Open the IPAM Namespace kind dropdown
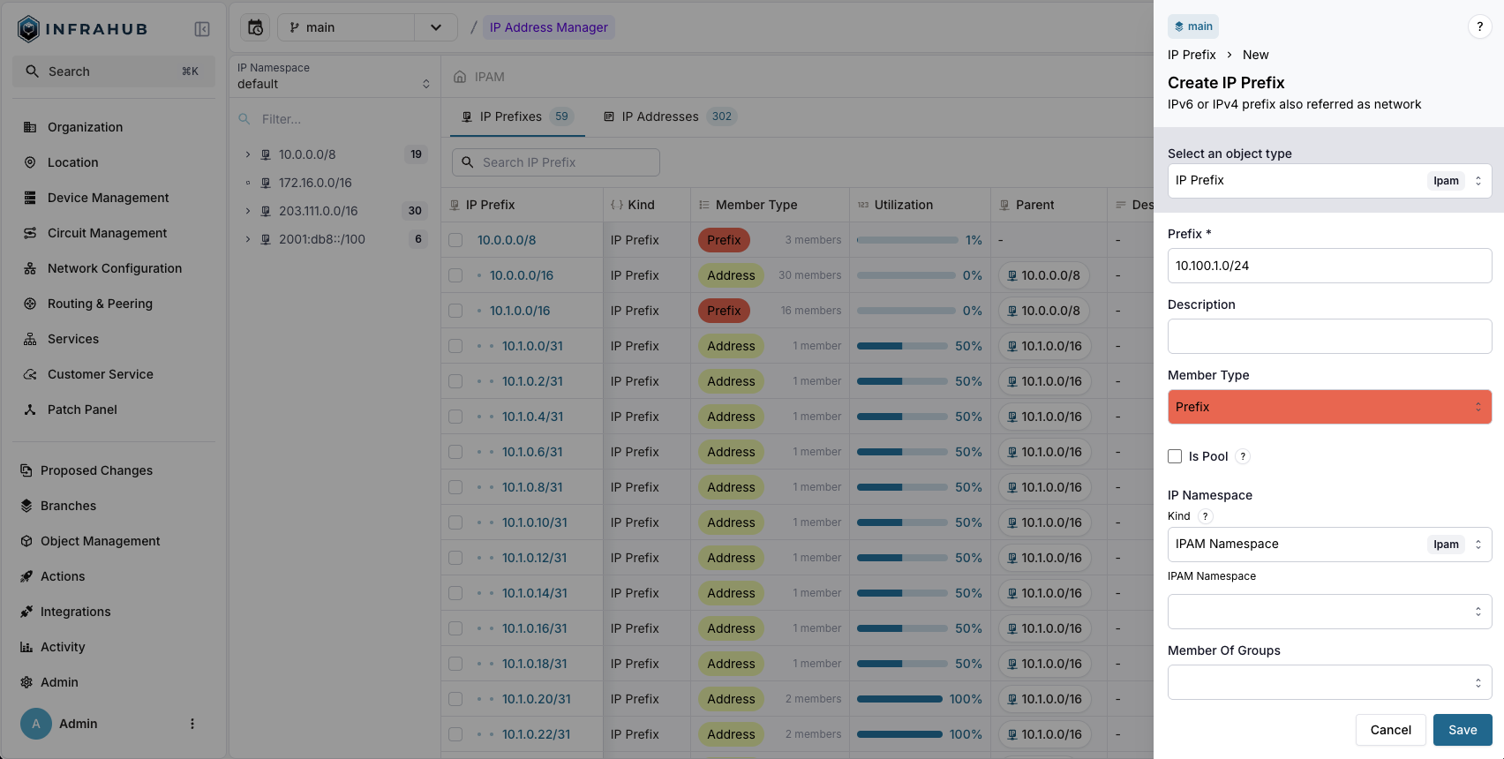The width and height of the screenshot is (1504, 759). (x=1328, y=545)
